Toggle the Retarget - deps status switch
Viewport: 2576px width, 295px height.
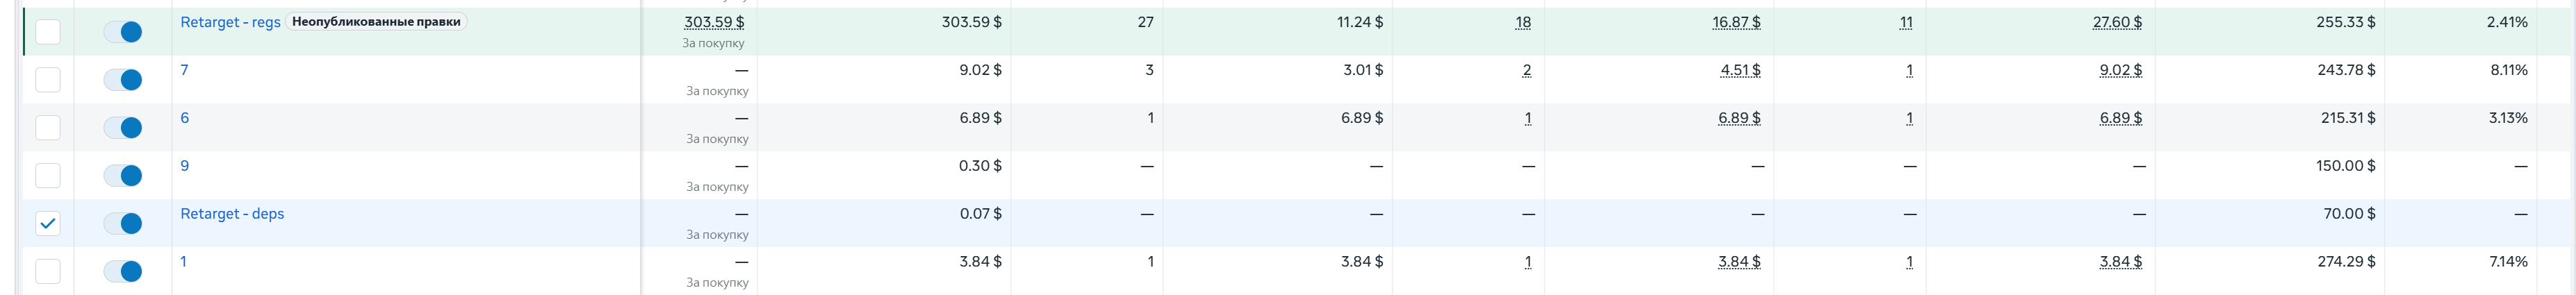point(123,224)
